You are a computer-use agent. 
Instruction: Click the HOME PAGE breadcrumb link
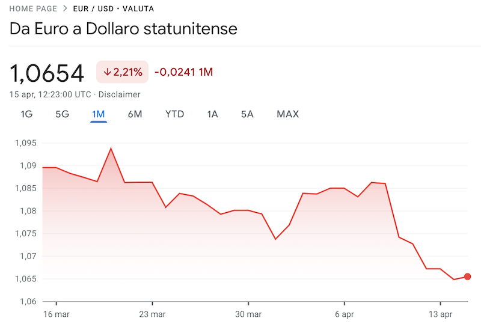tap(33, 9)
